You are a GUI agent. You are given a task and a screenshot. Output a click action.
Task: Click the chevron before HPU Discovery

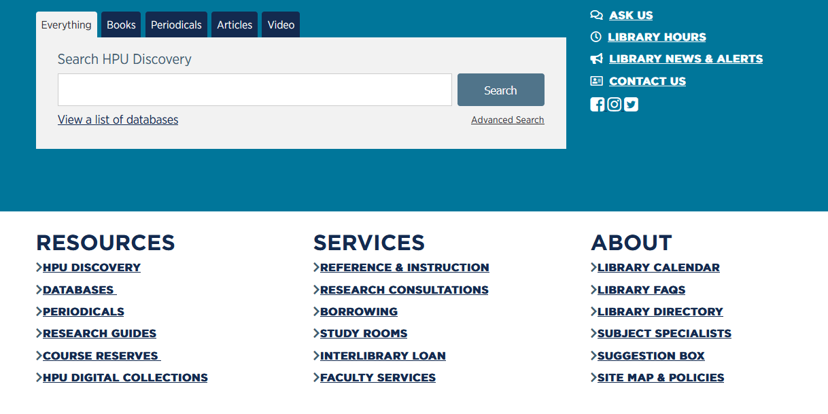39,267
